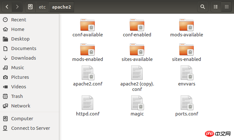Select the apache2 (copy).conf file icon
The image size is (234, 140).
[x=137, y=73]
